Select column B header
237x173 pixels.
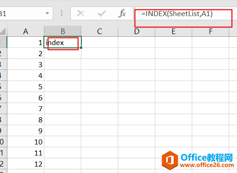[x=63, y=31]
